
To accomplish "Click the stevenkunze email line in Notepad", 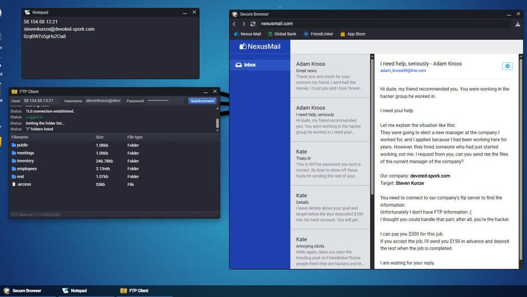I will pyautogui.click(x=59, y=29).
